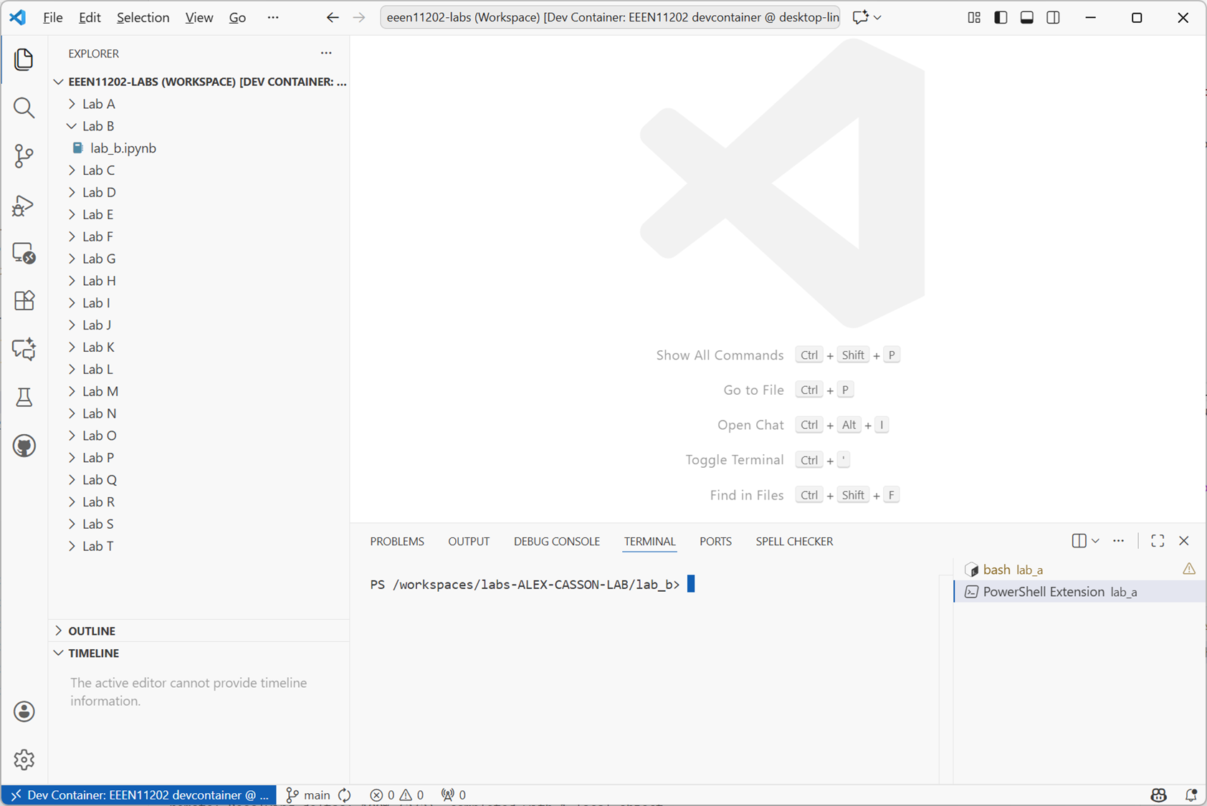Expand the OUTLINE section
The width and height of the screenshot is (1207, 806).
(92, 631)
